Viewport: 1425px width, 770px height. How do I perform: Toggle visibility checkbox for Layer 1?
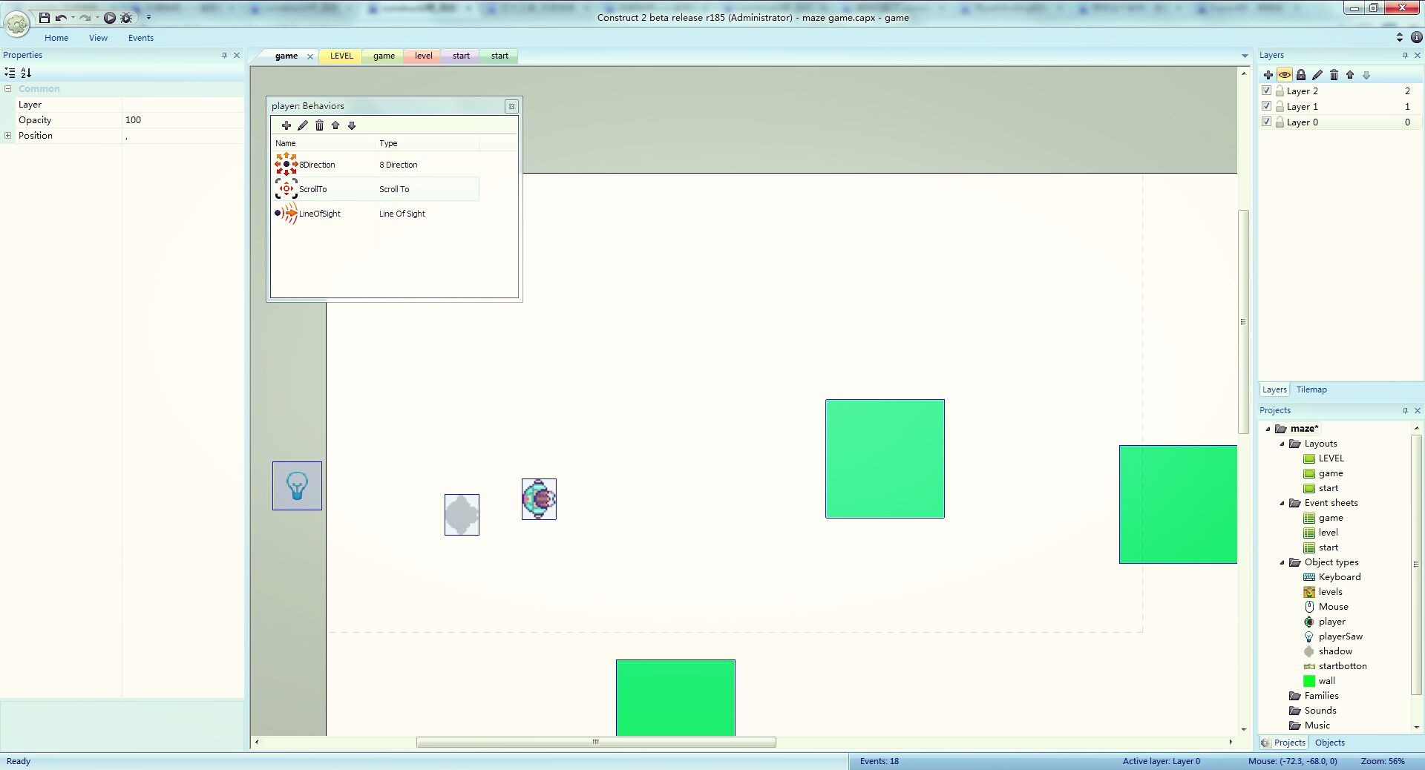(1267, 106)
